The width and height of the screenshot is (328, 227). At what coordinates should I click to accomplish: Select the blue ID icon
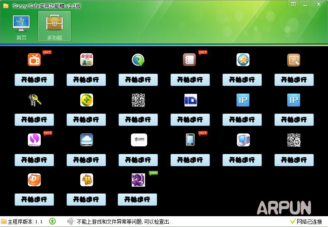pos(190,100)
